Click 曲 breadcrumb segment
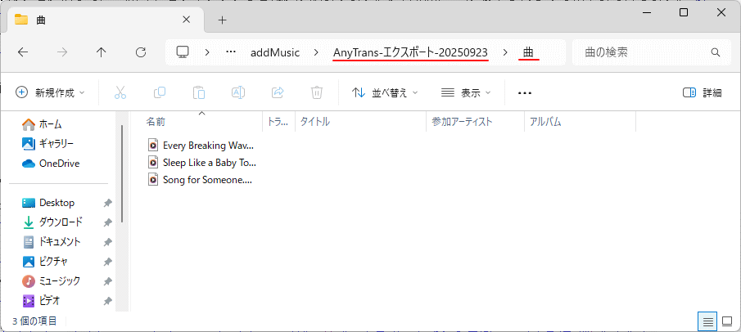The width and height of the screenshot is (741, 332). [528, 52]
